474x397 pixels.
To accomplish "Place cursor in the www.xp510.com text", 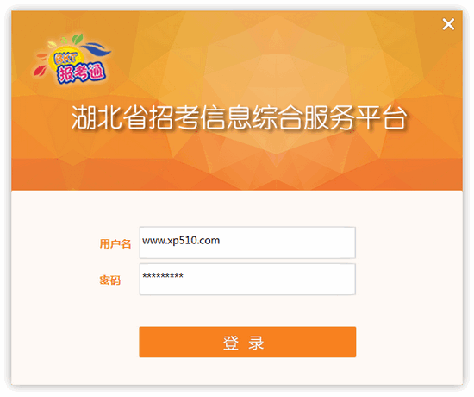I will coord(181,241).
